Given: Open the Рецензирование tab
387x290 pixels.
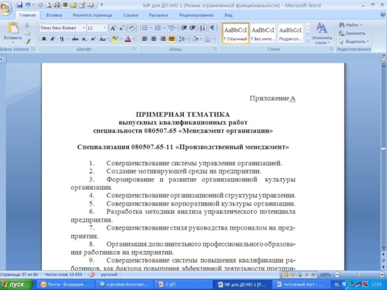Looking at the screenshot, I should click(193, 15).
